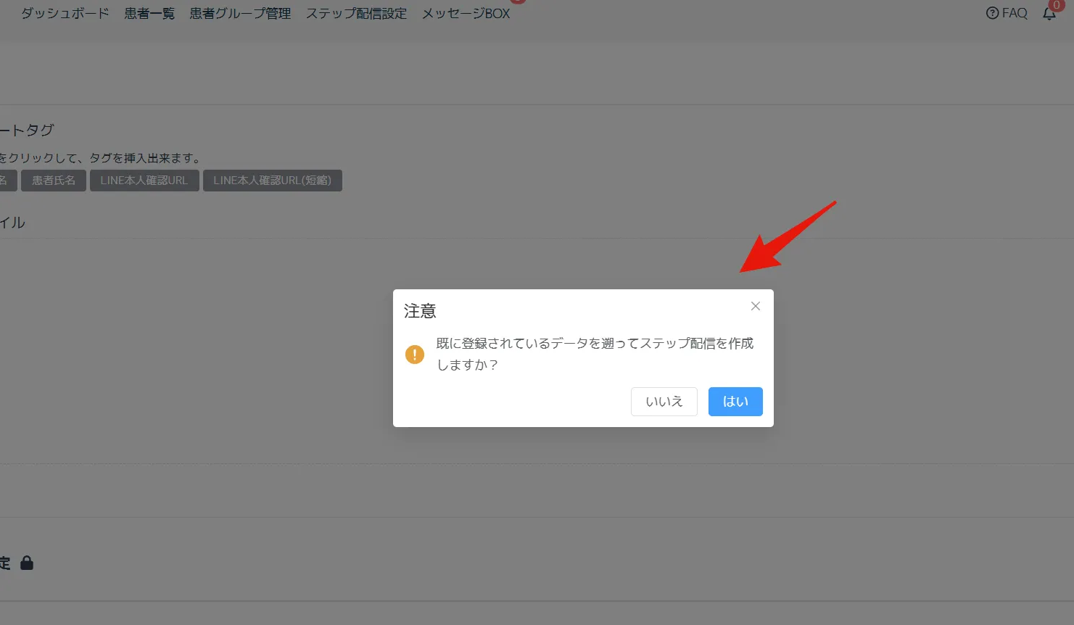This screenshot has height=625, width=1074.
Task: Confirm the dialog with はい button
Action: [735, 402]
